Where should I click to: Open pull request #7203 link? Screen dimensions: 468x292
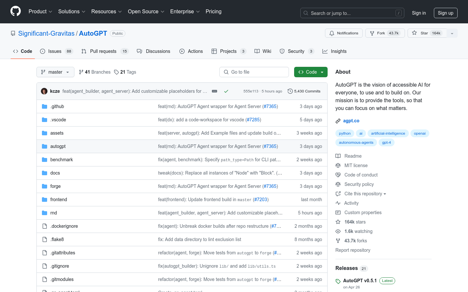click(x=261, y=200)
